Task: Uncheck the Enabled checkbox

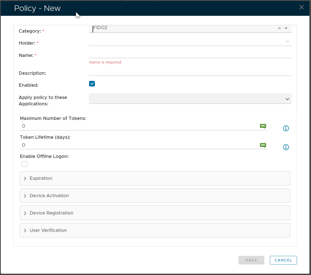Action: (92, 84)
